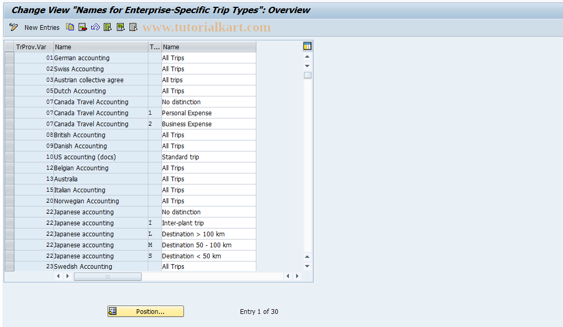This screenshot has height=327, width=563.
Task: Click the New Entries button
Action: (41, 28)
